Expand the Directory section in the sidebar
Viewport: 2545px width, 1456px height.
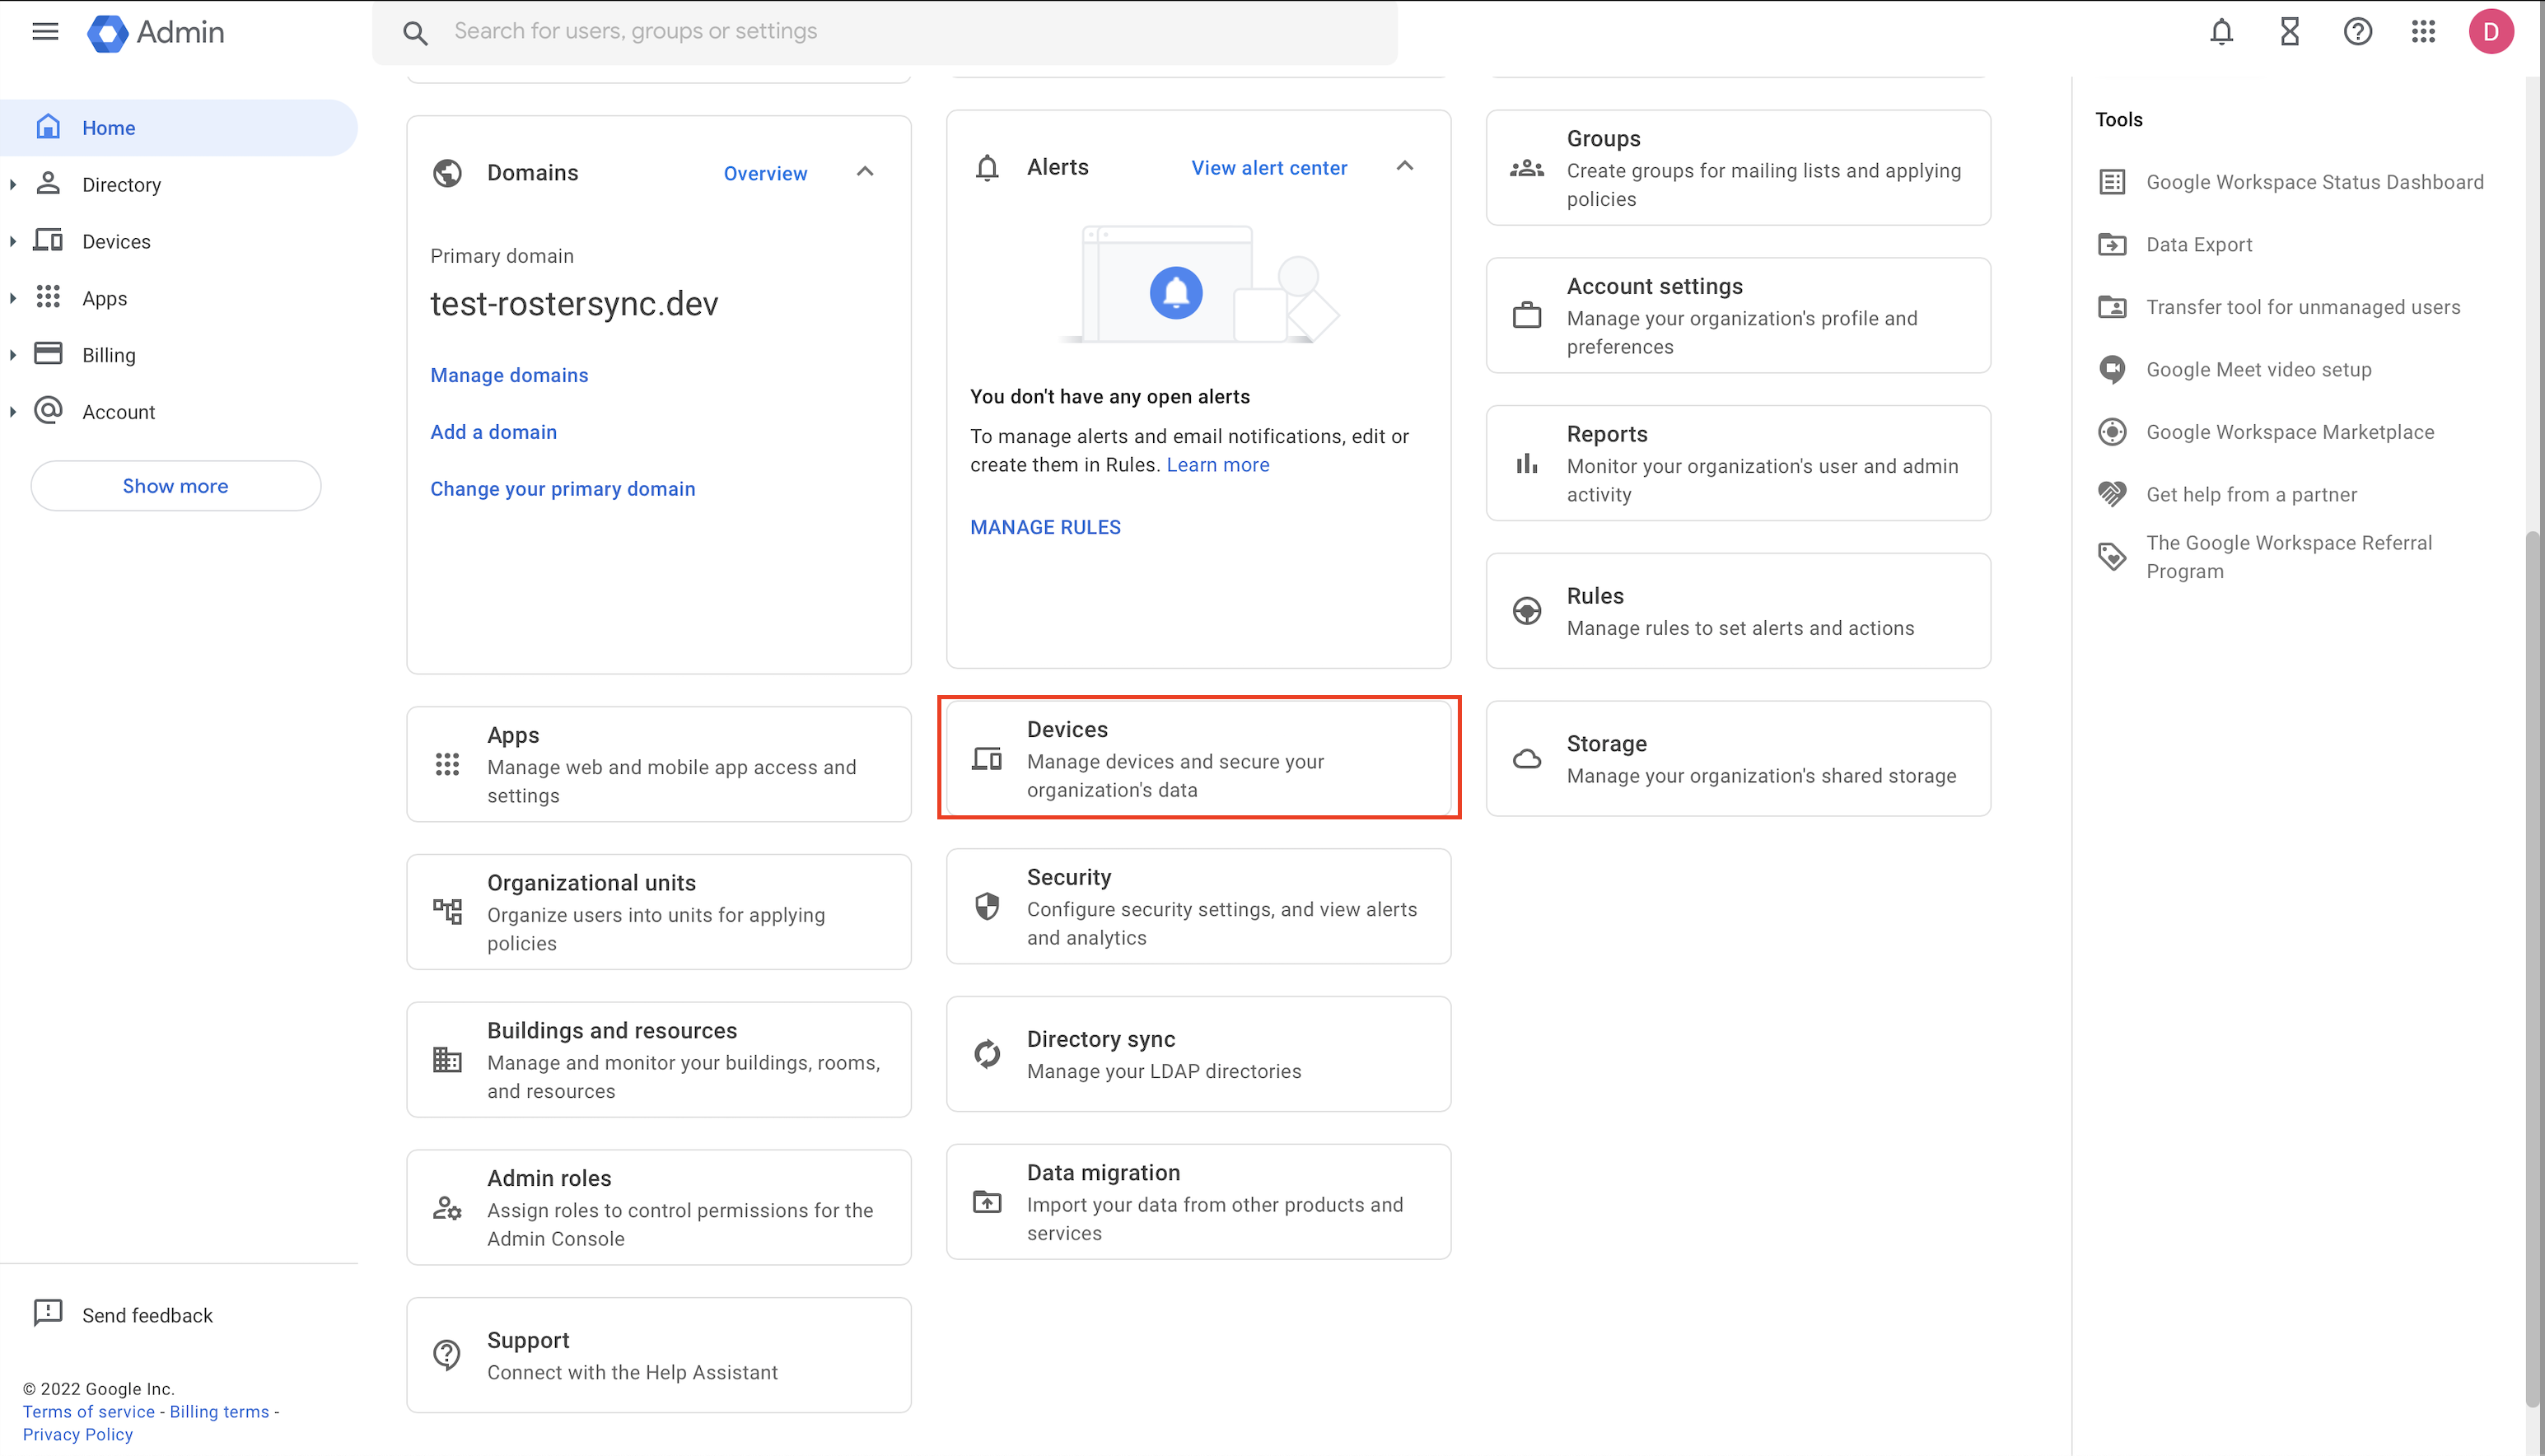[x=14, y=184]
